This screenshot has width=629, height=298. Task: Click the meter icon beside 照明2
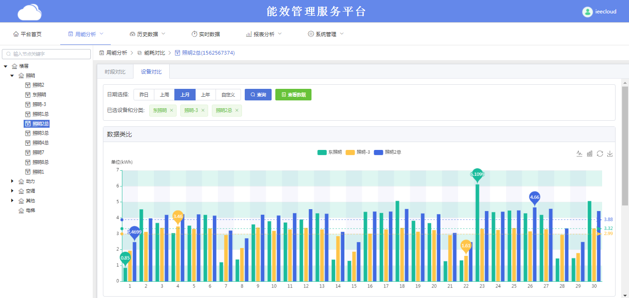[x=28, y=85]
